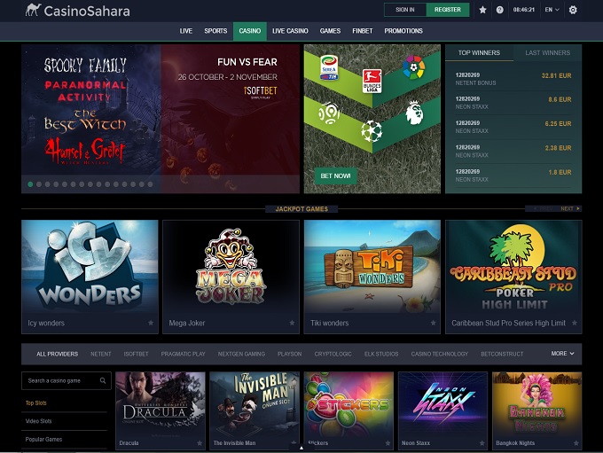The height and width of the screenshot is (453, 603).
Task: Click the Bet Now! button
Action: pyautogui.click(x=336, y=176)
